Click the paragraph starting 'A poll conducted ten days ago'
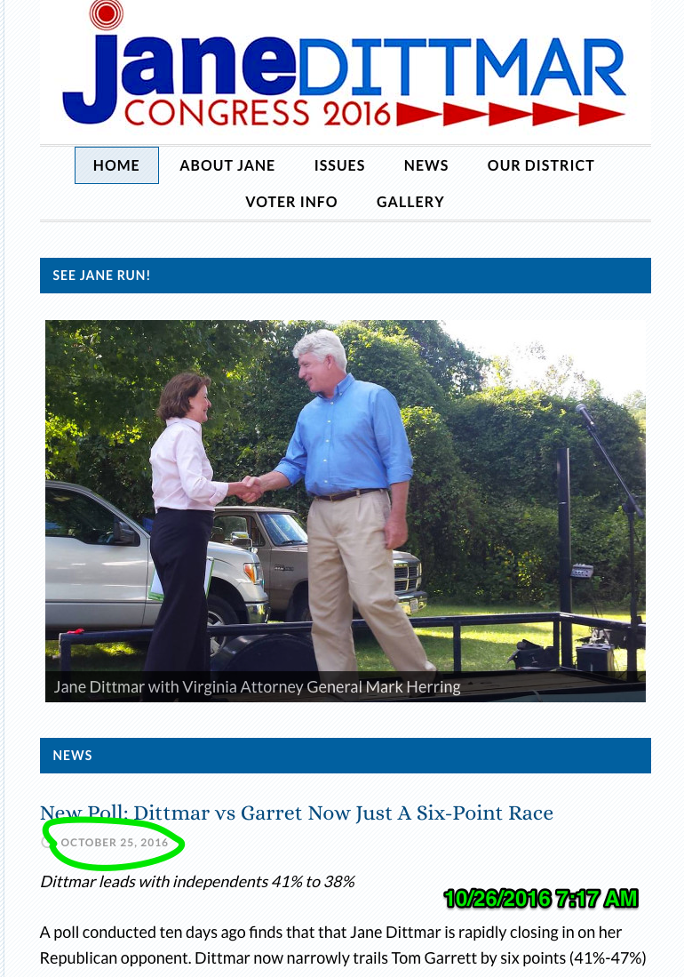The height and width of the screenshot is (977, 684). (343, 945)
